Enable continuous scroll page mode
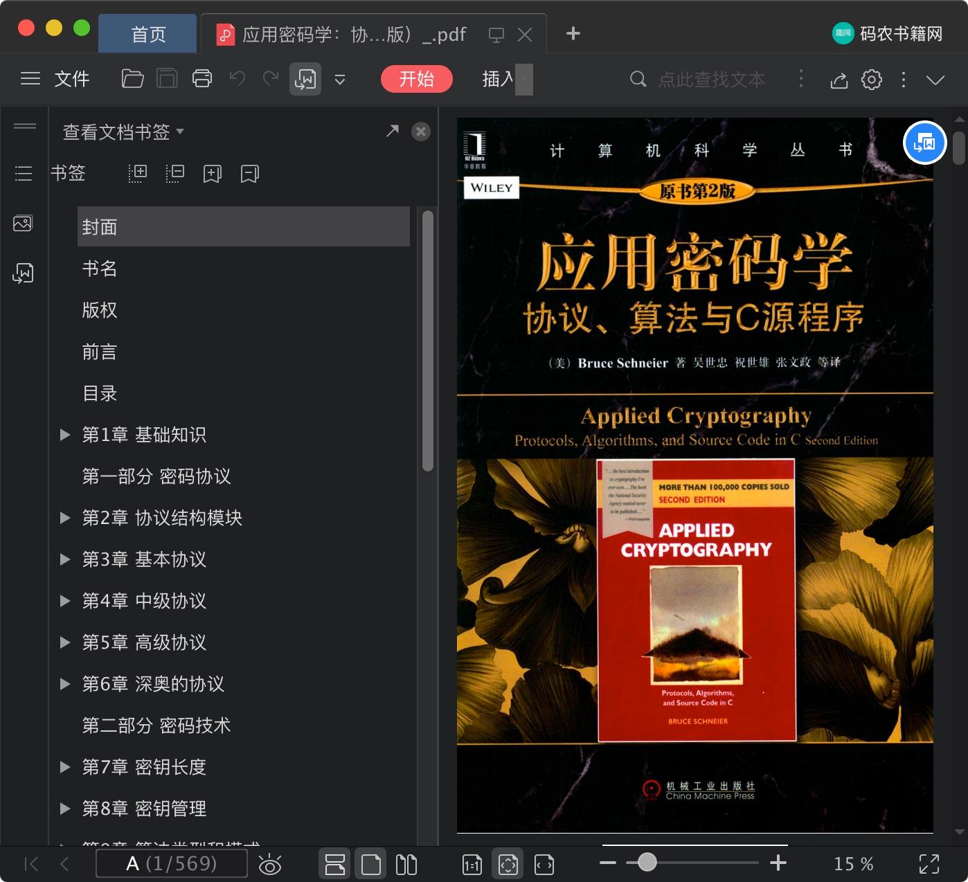The image size is (968, 882). (x=335, y=864)
